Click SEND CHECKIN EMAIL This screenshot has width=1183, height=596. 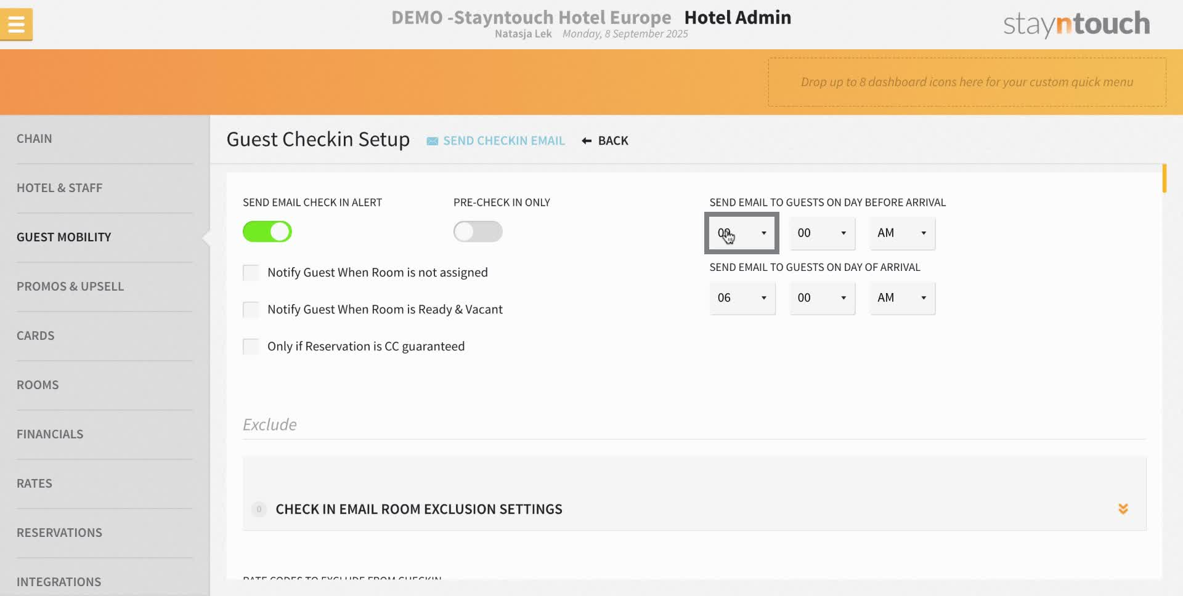[503, 140]
